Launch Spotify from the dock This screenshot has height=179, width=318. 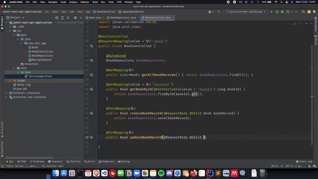161,173
